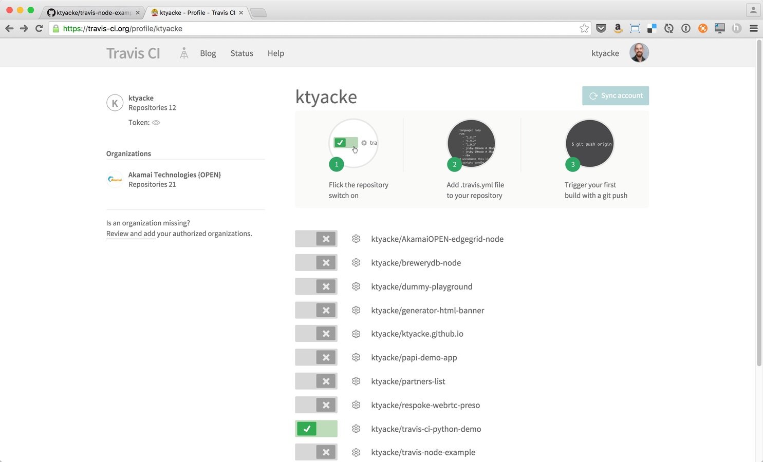This screenshot has width=763, height=462.
Task: Open the hypothes.is 'h' extension icon
Action: [737, 28]
